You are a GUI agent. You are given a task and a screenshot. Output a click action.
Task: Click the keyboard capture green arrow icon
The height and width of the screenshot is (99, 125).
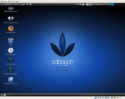point(114,98)
